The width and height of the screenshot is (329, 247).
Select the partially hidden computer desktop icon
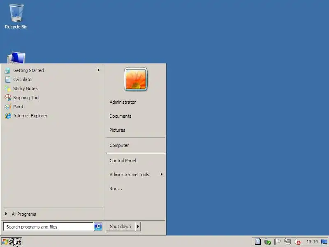click(x=16, y=58)
